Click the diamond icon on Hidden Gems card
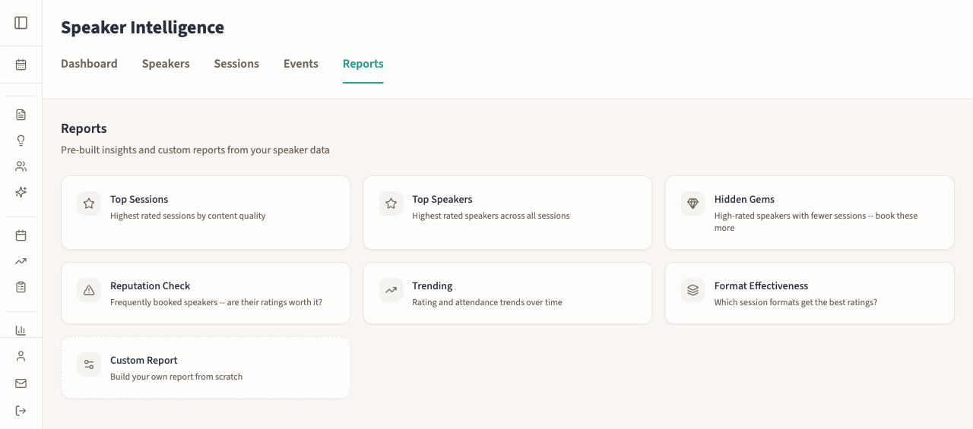 [x=693, y=203]
